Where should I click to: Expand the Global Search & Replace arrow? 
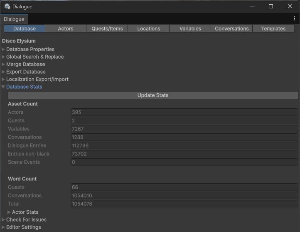(x=3, y=57)
